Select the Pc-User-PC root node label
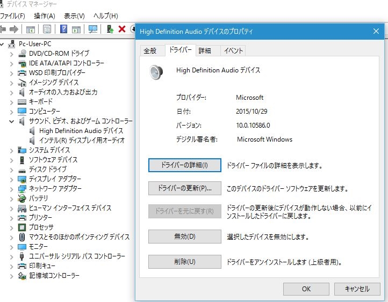 click(x=35, y=44)
